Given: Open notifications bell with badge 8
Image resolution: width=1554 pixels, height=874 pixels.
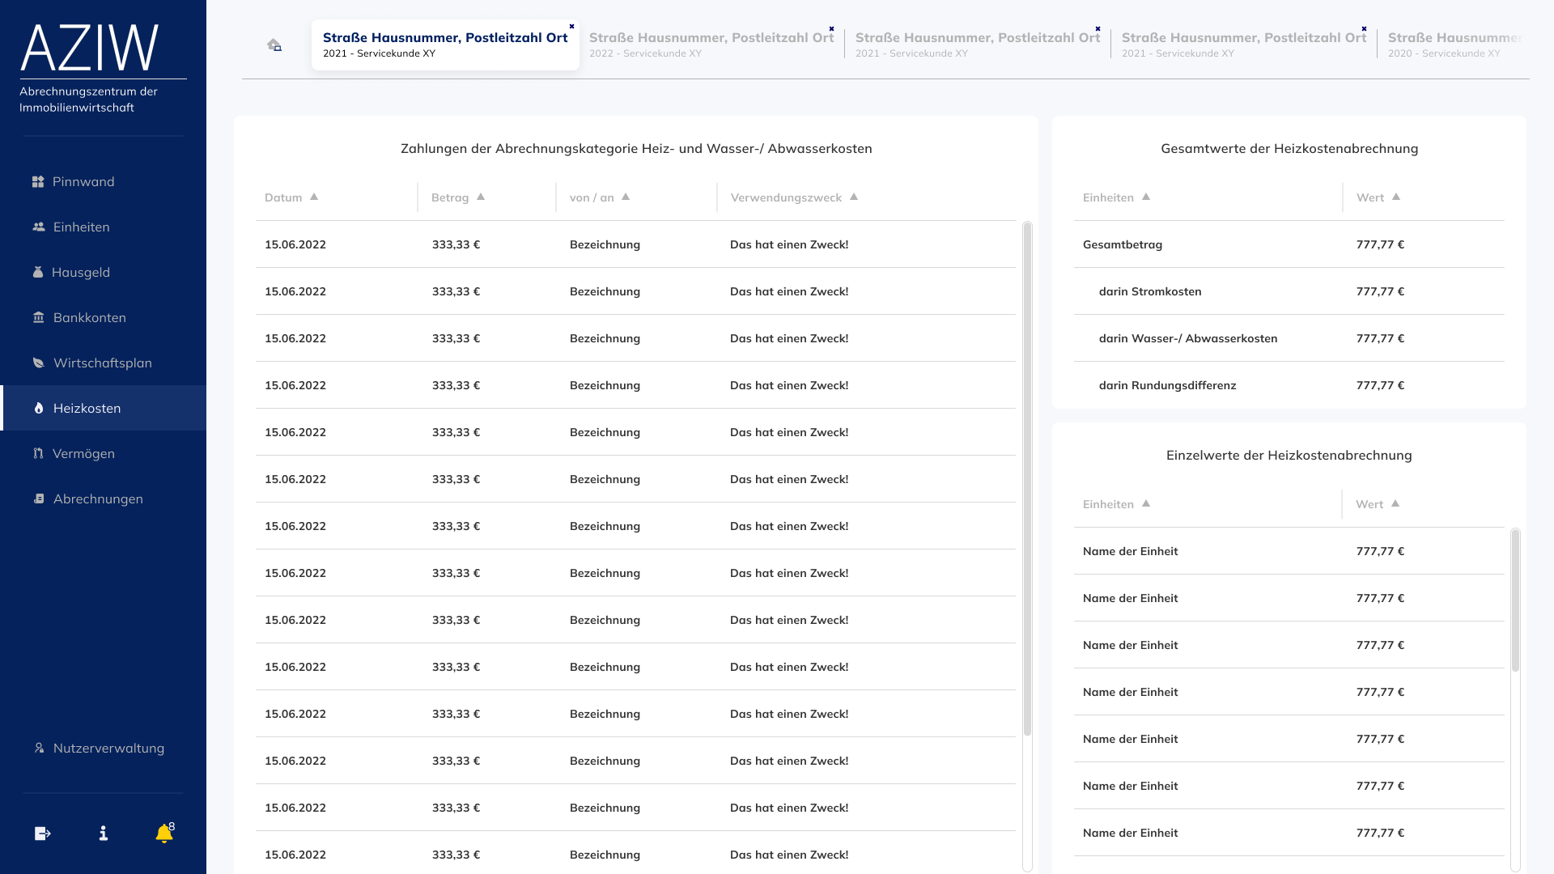Looking at the screenshot, I should (164, 834).
